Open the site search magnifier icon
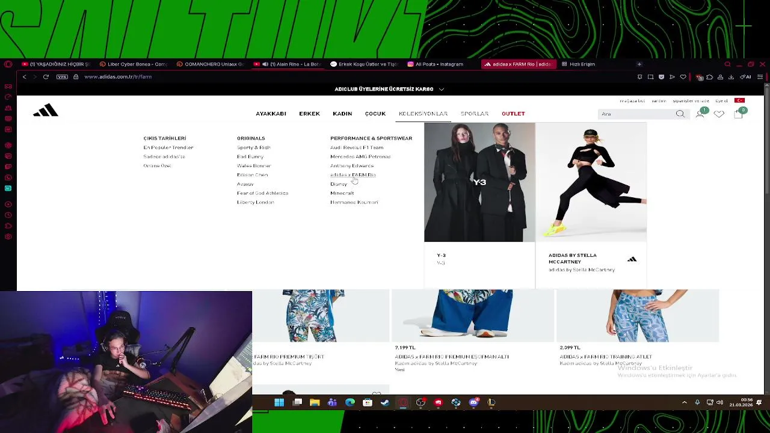Screen dimensions: 770x433 click(680, 114)
